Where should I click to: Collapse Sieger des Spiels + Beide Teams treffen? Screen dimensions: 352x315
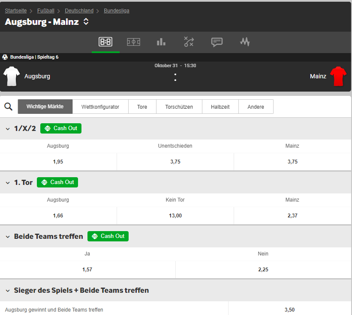pos(8,291)
